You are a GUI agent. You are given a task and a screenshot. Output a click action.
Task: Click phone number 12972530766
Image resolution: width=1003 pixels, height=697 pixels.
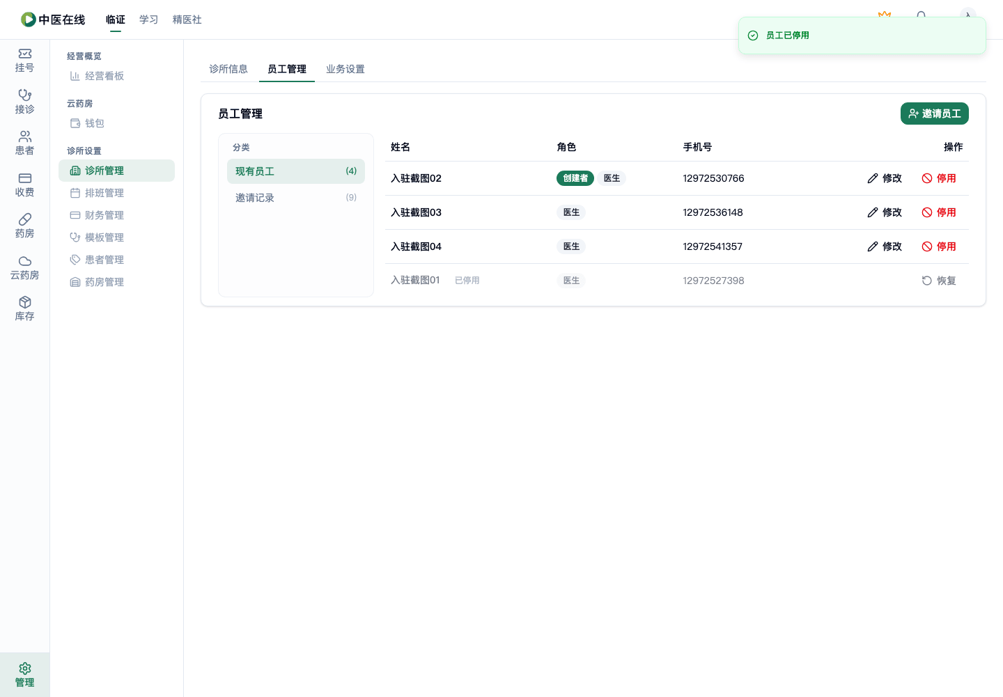[713, 178]
